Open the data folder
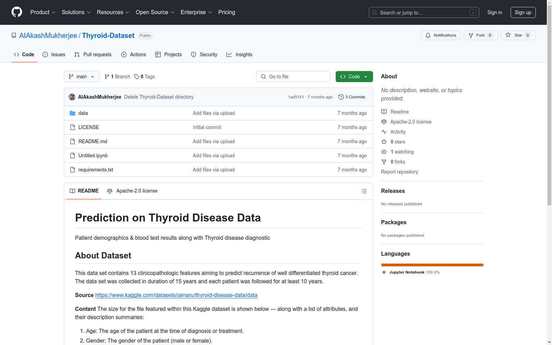 tap(83, 113)
